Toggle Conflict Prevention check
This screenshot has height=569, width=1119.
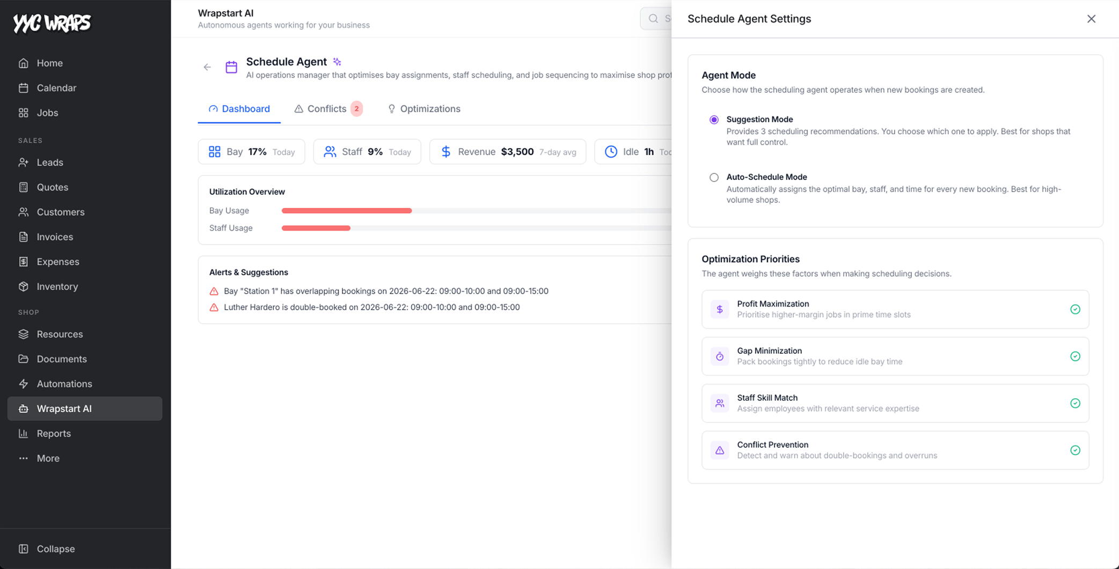click(1075, 450)
